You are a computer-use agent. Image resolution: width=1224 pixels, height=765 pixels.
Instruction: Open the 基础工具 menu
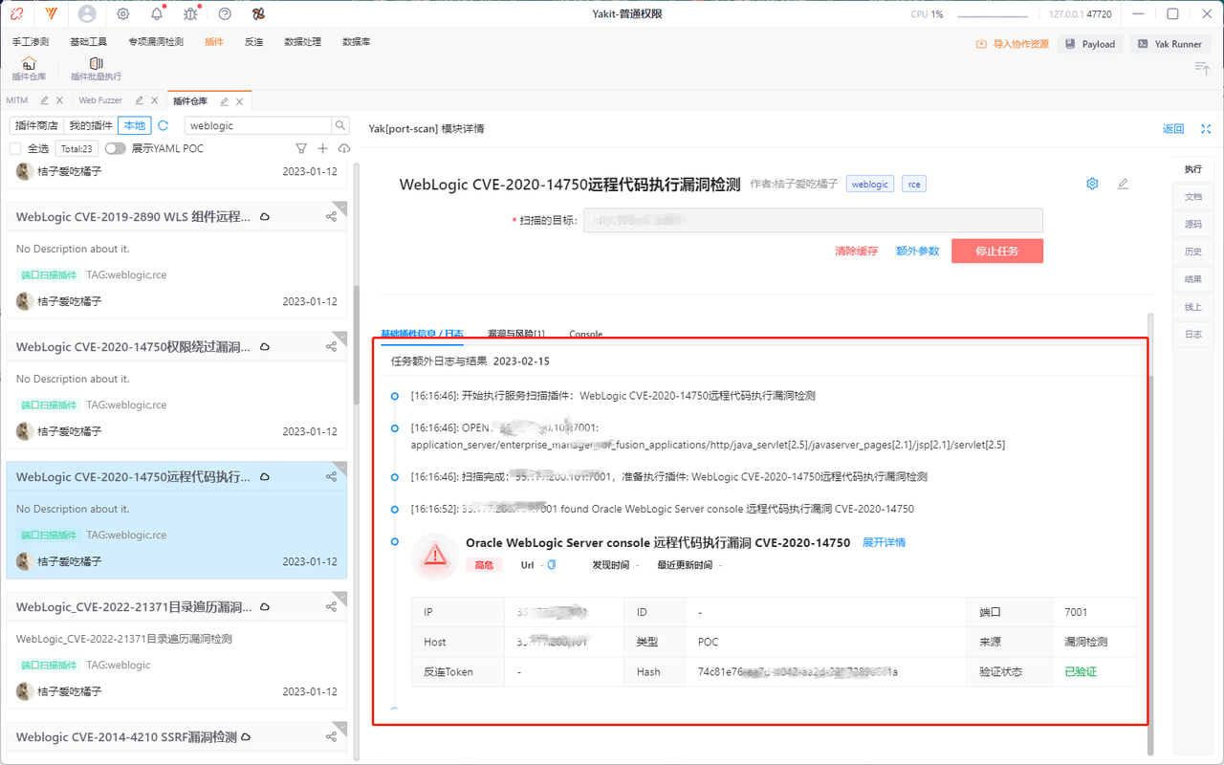click(x=88, y=42)
